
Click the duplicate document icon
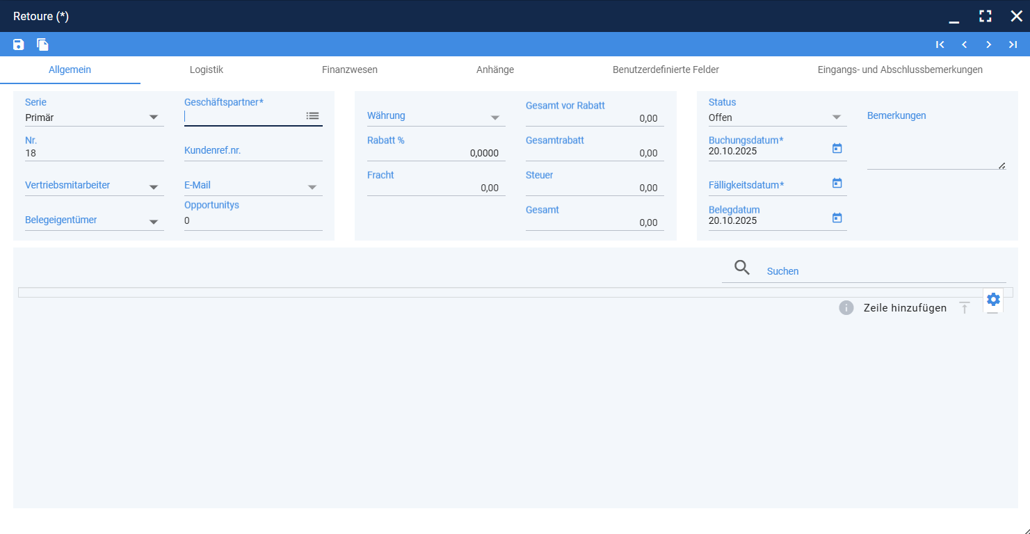tap(43, 44)
